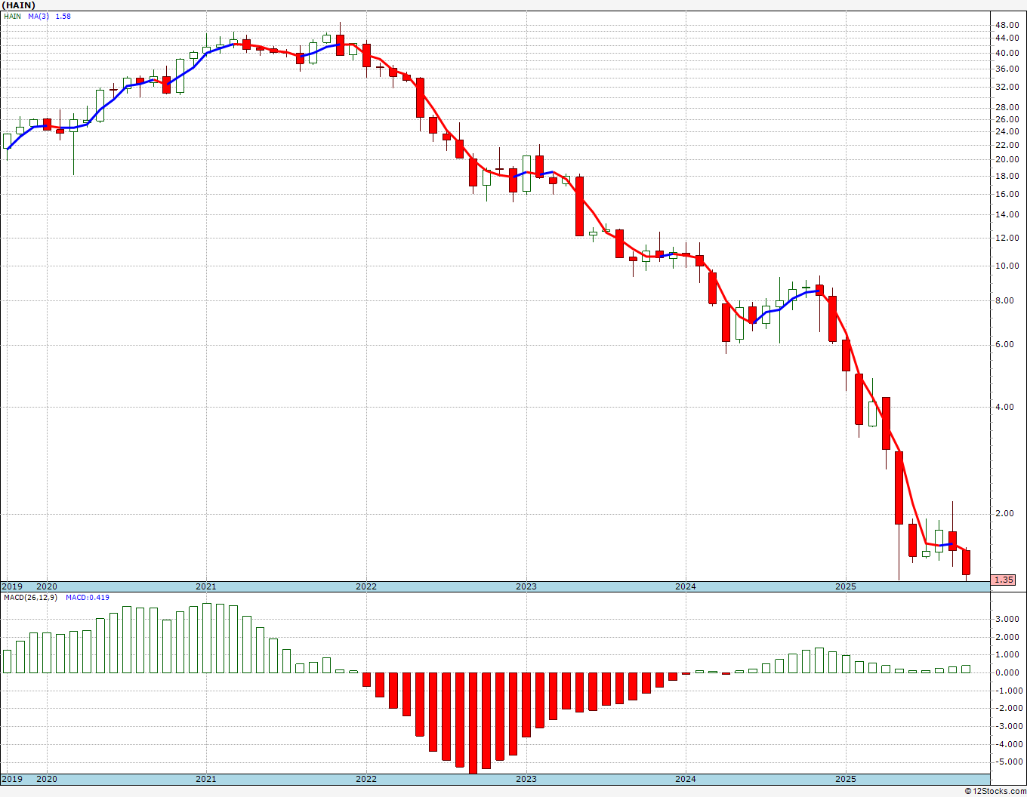Click 2023 on the MACD panel timeline
Screen dimensions: 1027x797
pos(526,779)
